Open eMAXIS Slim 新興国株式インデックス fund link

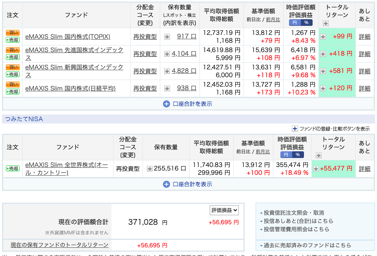click(74, 71)
